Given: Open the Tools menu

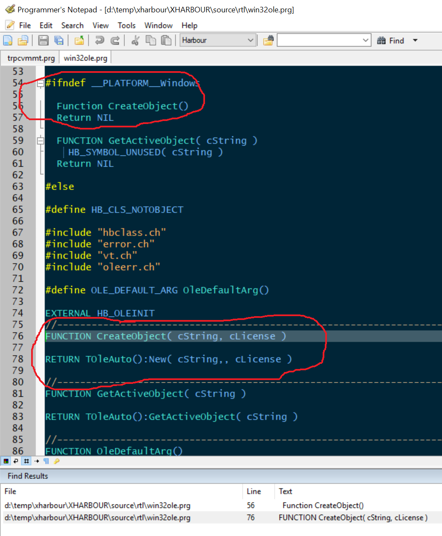Looking at the screenshot, I should pyautogui.click(x=127, y=25).
